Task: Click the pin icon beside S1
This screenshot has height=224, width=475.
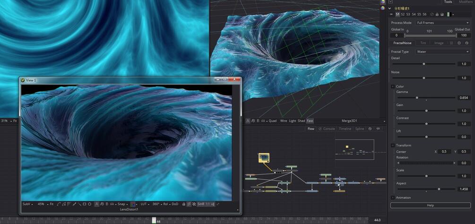Action: 391,14
